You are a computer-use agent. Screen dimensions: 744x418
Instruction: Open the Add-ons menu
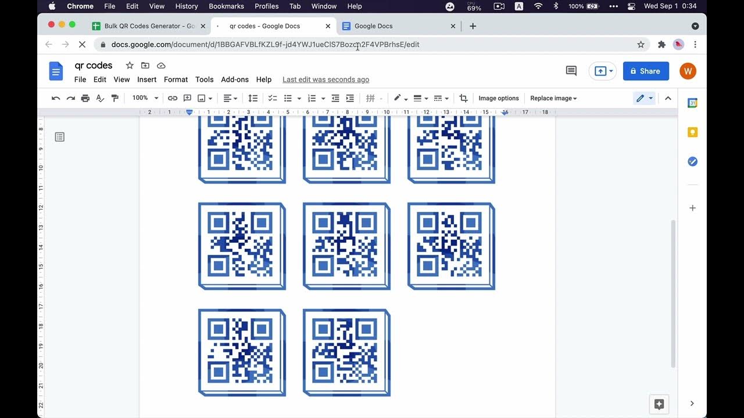coord(235,80)
